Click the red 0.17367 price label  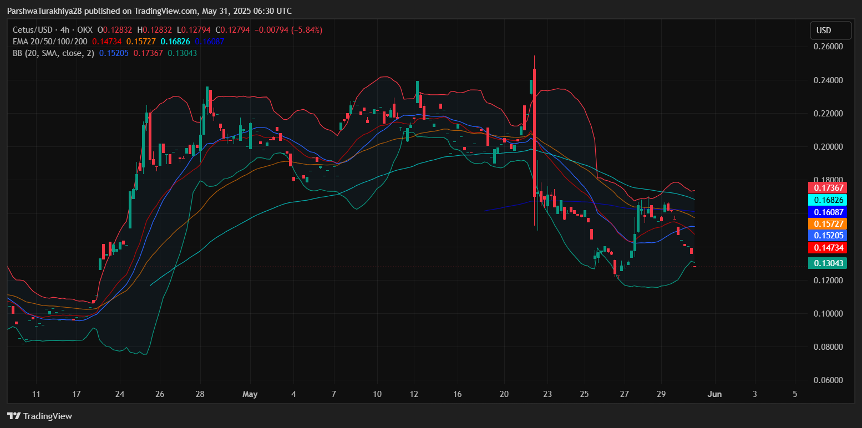point(828,187)
